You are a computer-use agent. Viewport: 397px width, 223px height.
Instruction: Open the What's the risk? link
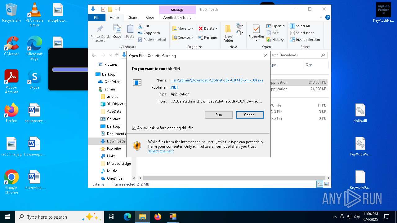[161, 151]
